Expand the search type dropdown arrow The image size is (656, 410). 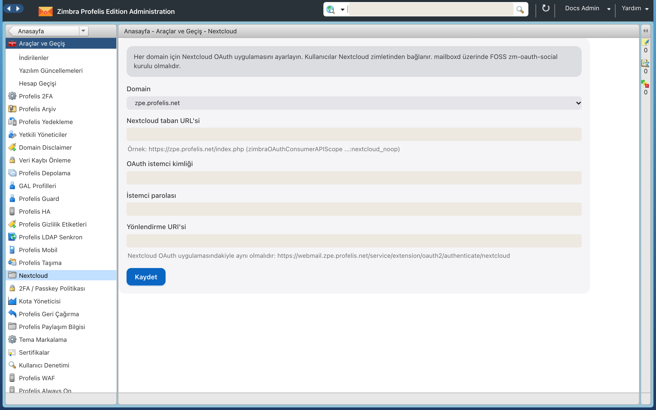coord(342,10)
